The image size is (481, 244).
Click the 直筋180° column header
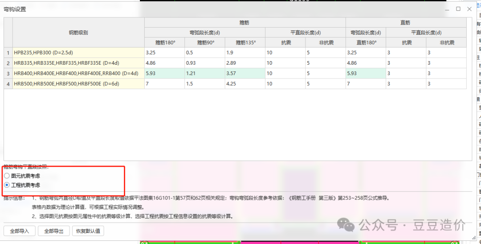click(365, 42)
